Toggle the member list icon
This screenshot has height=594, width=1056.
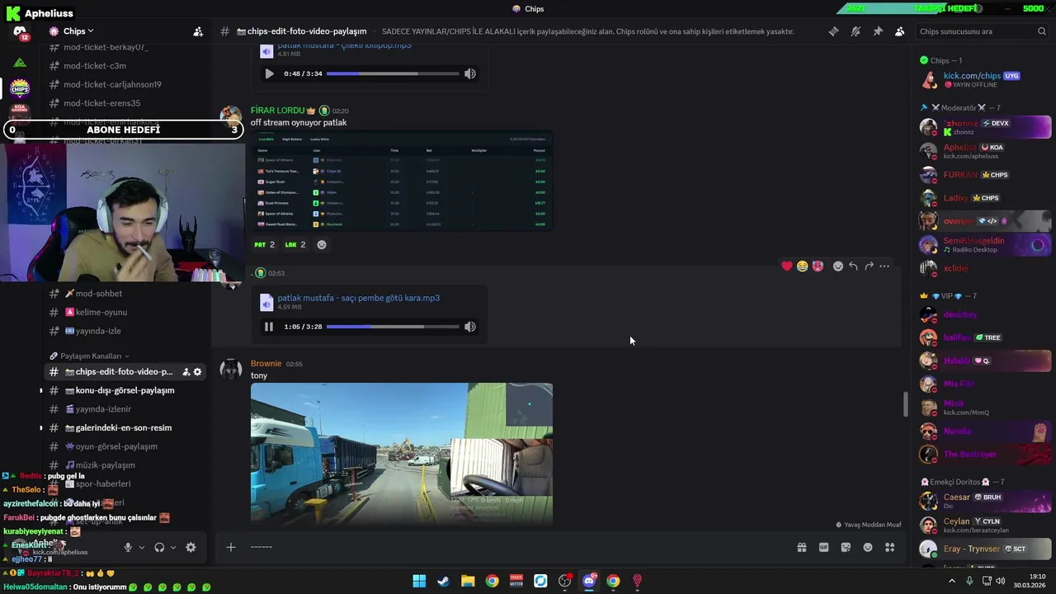point(899,31)
